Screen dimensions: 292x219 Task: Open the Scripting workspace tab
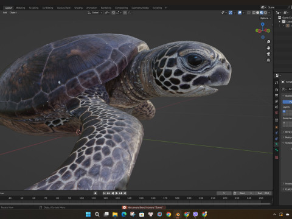click(x=157, y=8)
